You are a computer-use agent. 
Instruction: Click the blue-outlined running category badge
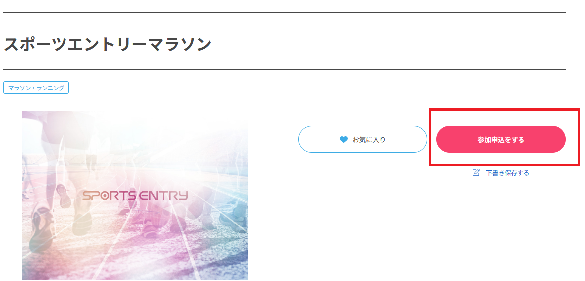pos(36,88)
